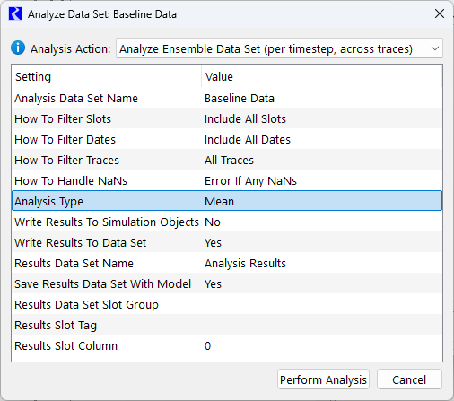The height and width of the screenshot is (401, 454).
Task: Select the All Traces value cell
Action: pyautogui.click(x=322, y=160)
